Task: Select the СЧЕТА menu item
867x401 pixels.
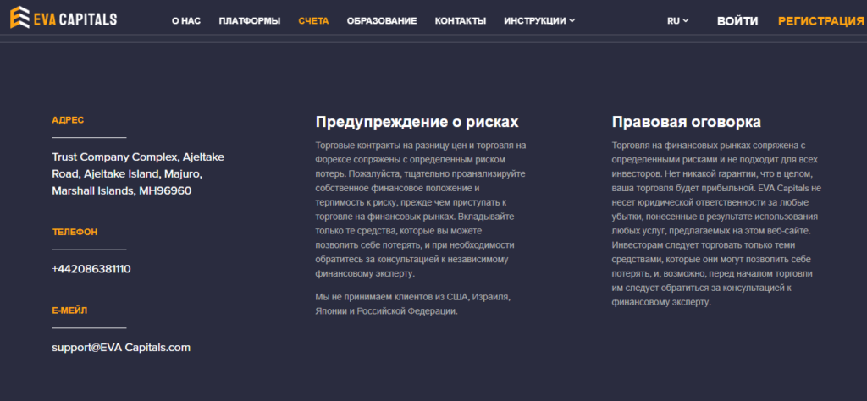Action: point(313,21)
